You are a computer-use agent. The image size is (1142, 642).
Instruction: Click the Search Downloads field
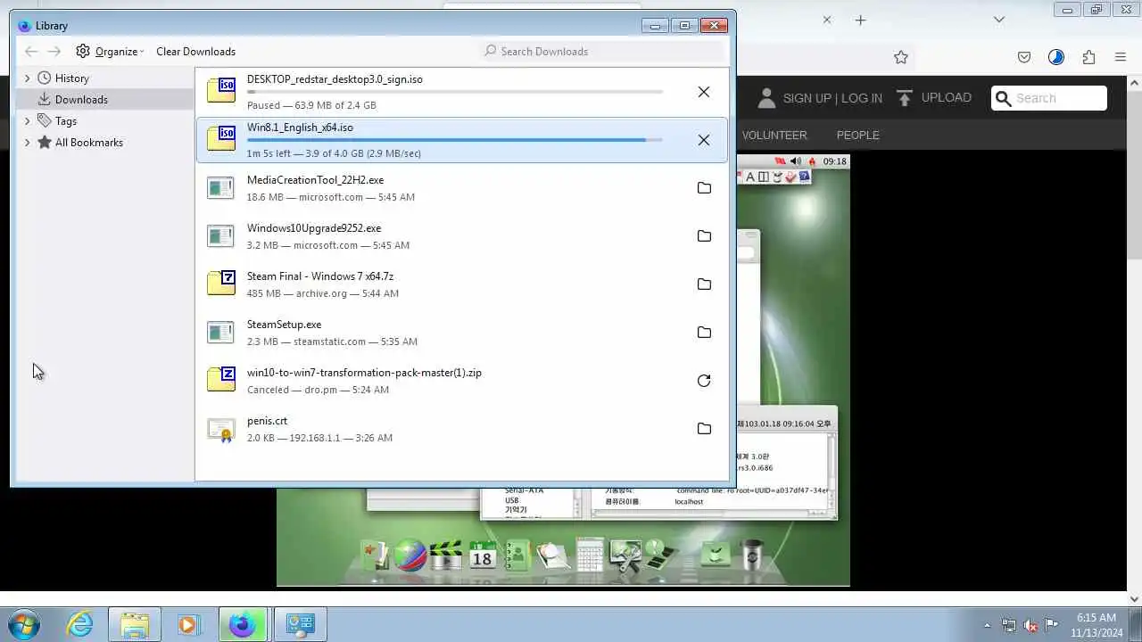603,51
